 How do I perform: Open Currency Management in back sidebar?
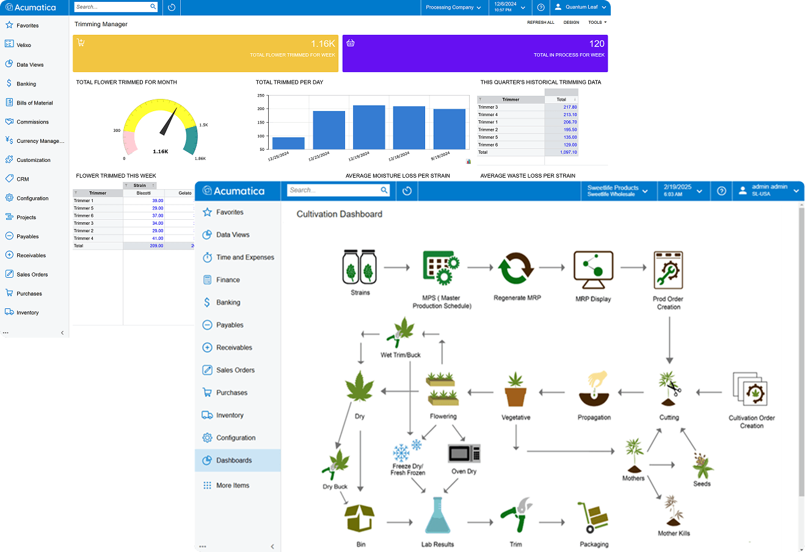pos(34,141)
